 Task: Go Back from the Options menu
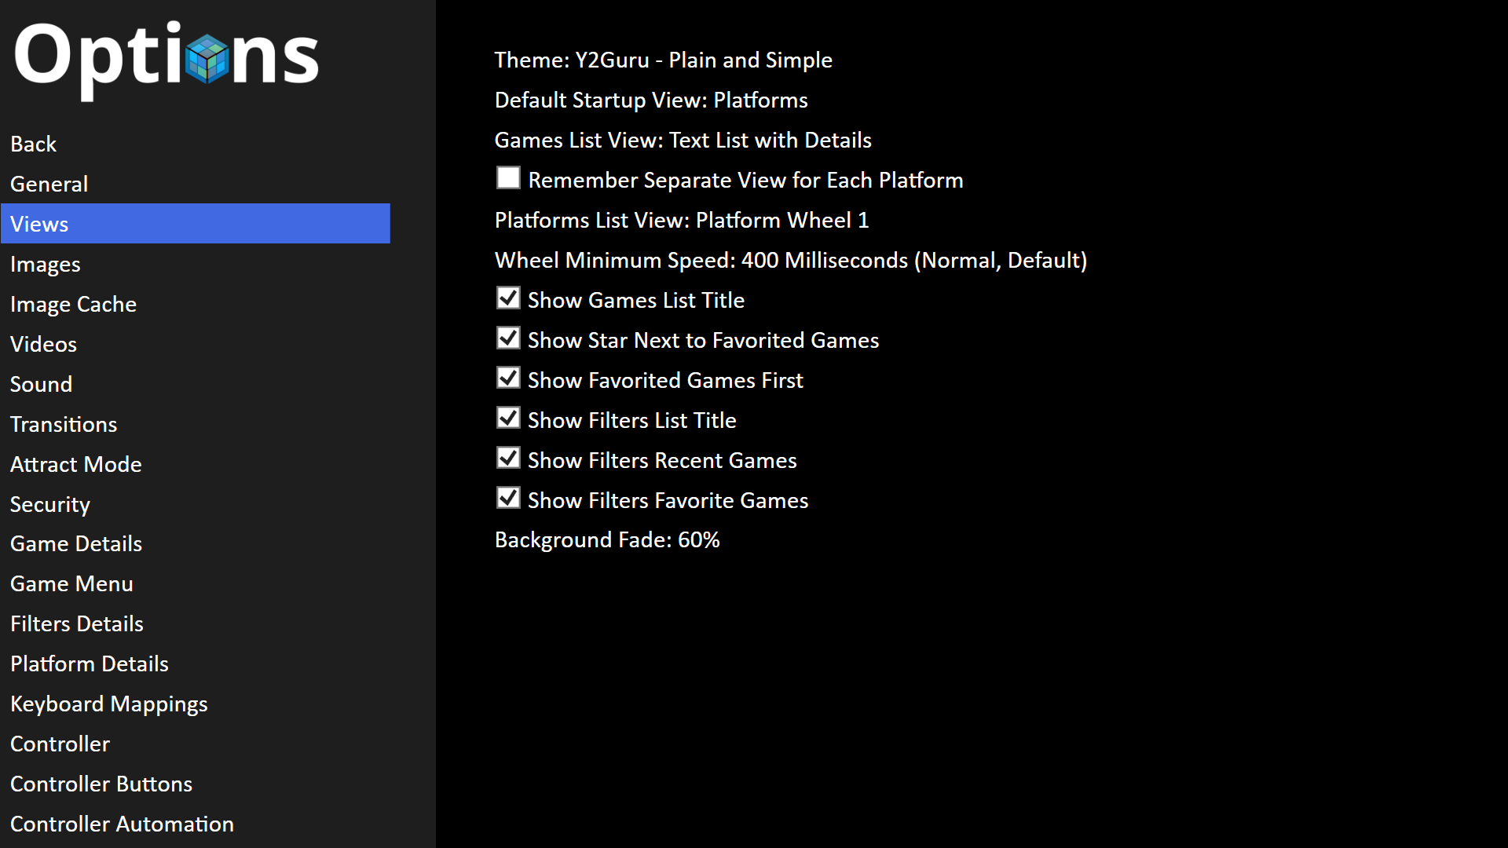[x=34, y=144]
